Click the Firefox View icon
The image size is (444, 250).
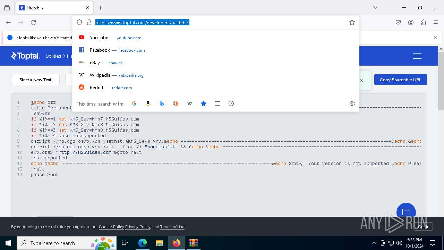point(7,8)
